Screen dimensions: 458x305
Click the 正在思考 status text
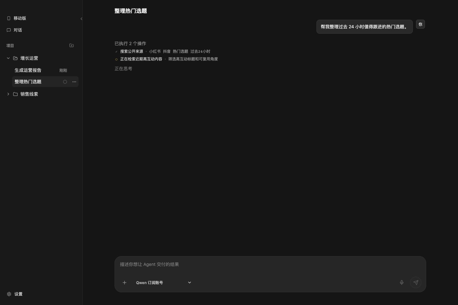coord(123,69)
